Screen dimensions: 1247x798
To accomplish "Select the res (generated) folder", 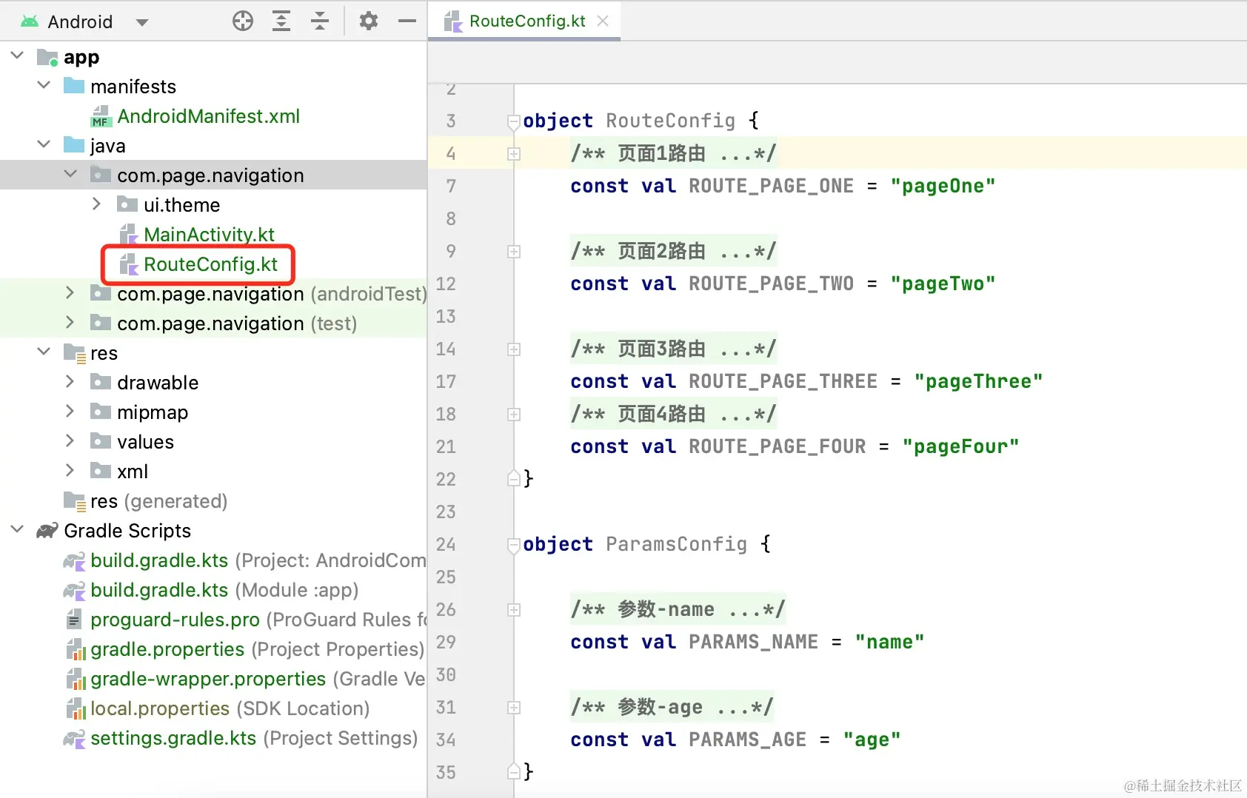I will [158, 501].
